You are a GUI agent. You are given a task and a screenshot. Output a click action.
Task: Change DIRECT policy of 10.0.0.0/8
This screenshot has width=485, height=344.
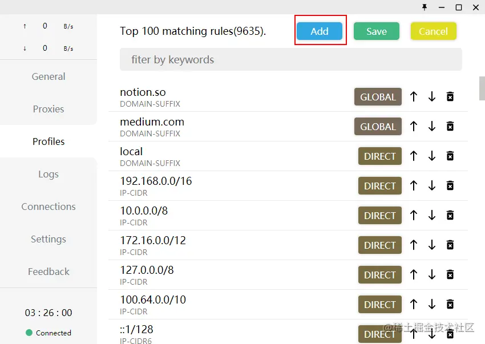coord(380,216)
